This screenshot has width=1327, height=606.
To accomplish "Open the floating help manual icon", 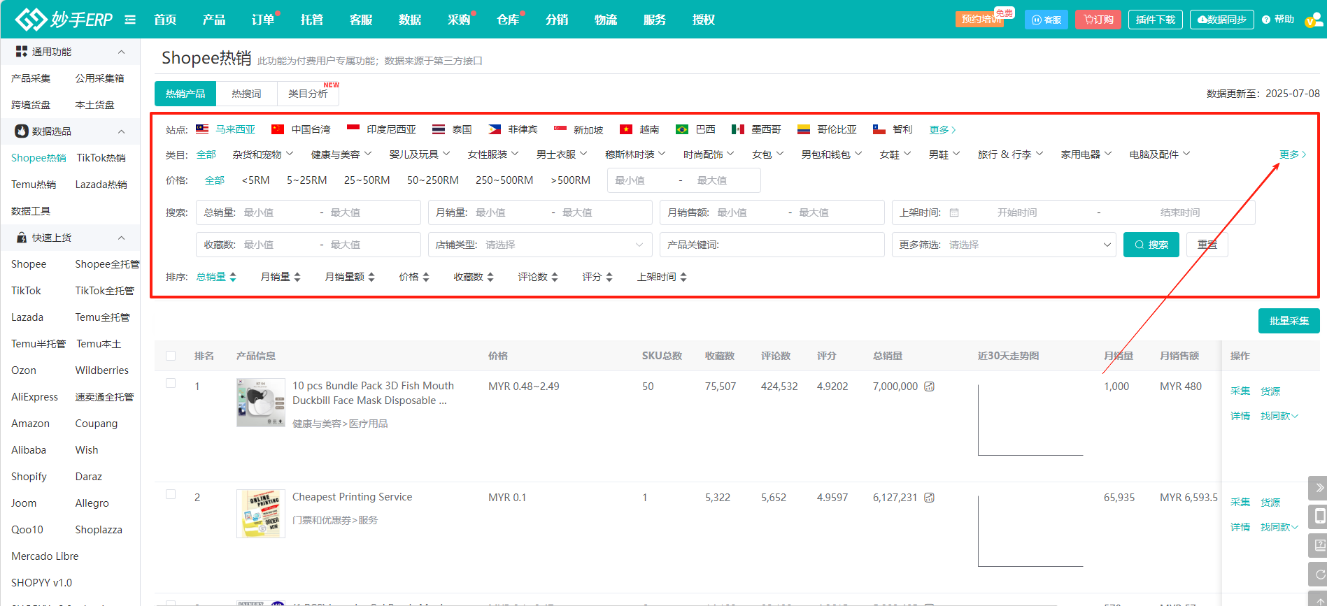I will pos(1319,545).
